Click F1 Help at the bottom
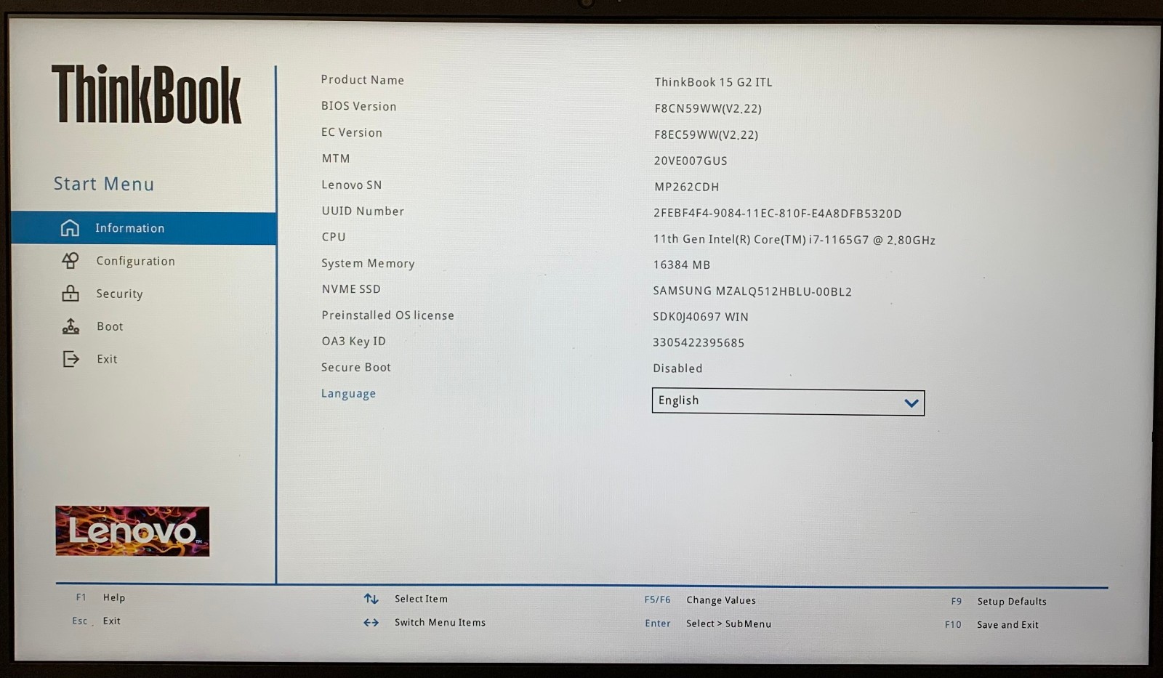1163x678 pixels. pyautogui.click(x=100, y=597)
